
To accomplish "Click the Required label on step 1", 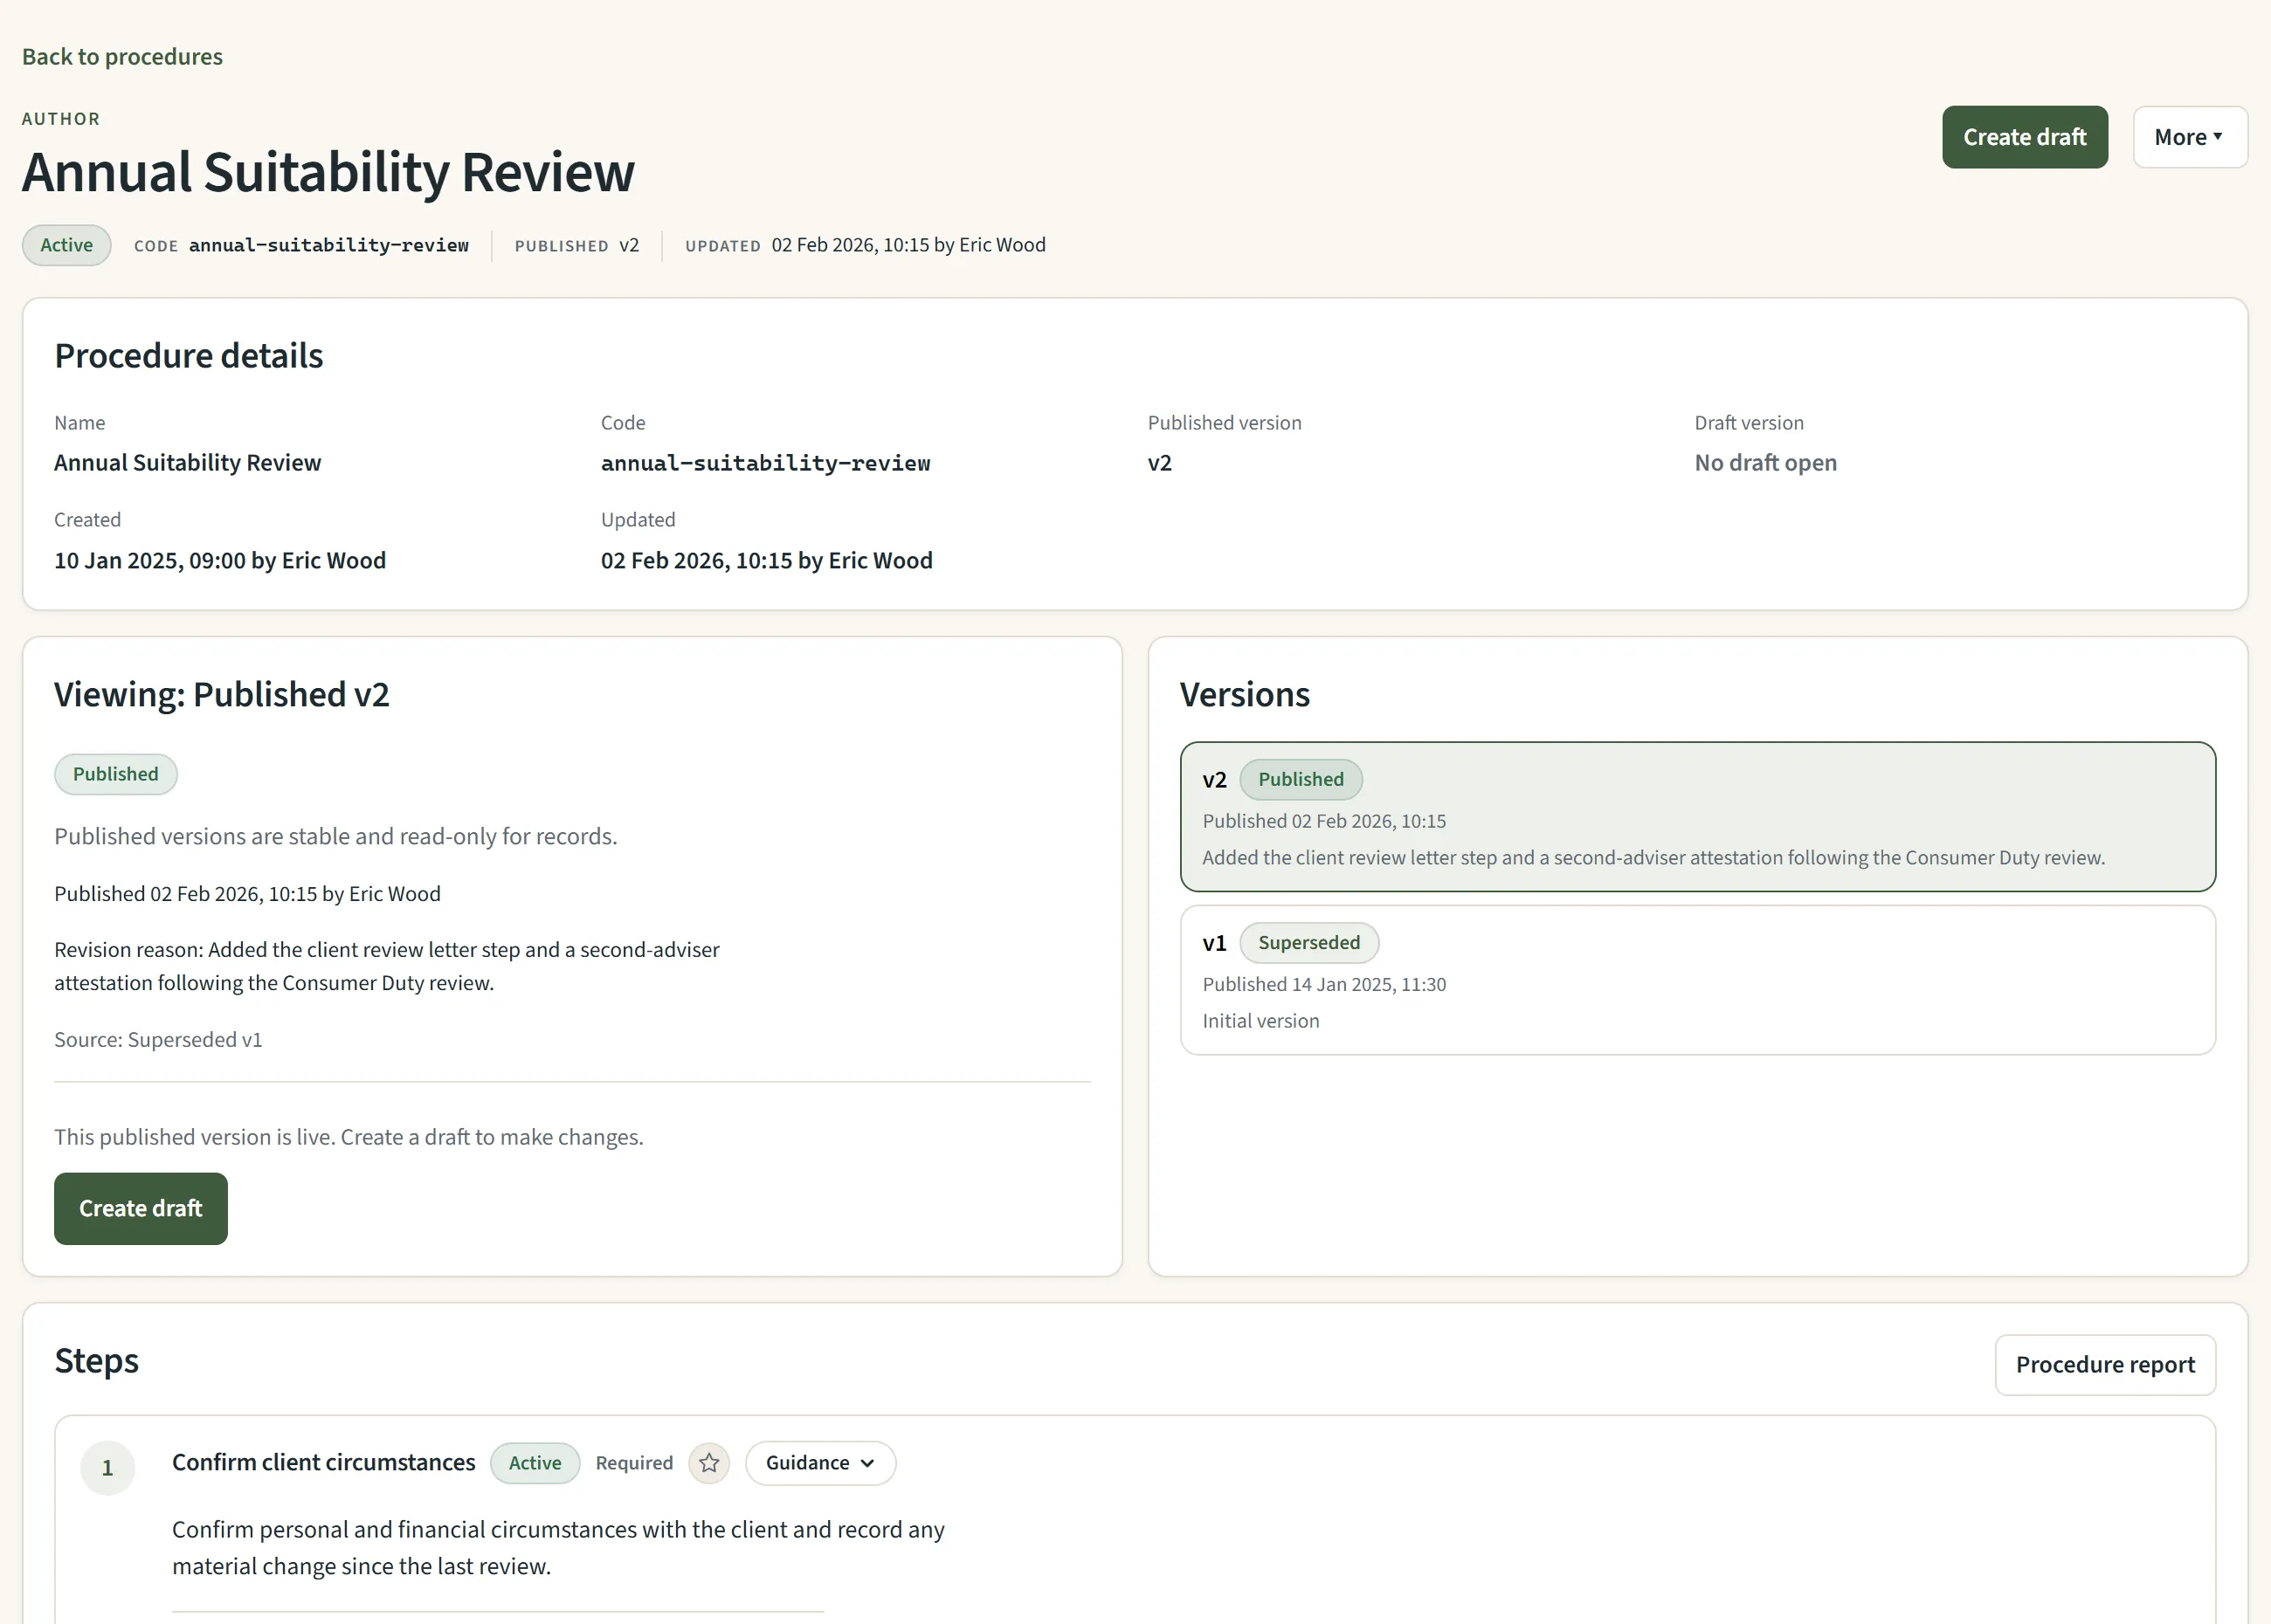I will (x=634, y=1463).
